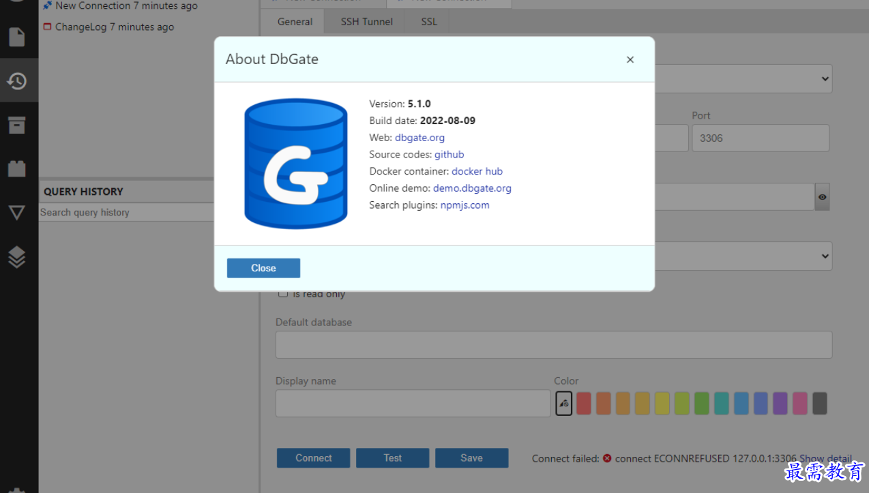
Task: Click the stacked layers icon in sidebar
Action: pyautogui.click(x=17, y=256)
